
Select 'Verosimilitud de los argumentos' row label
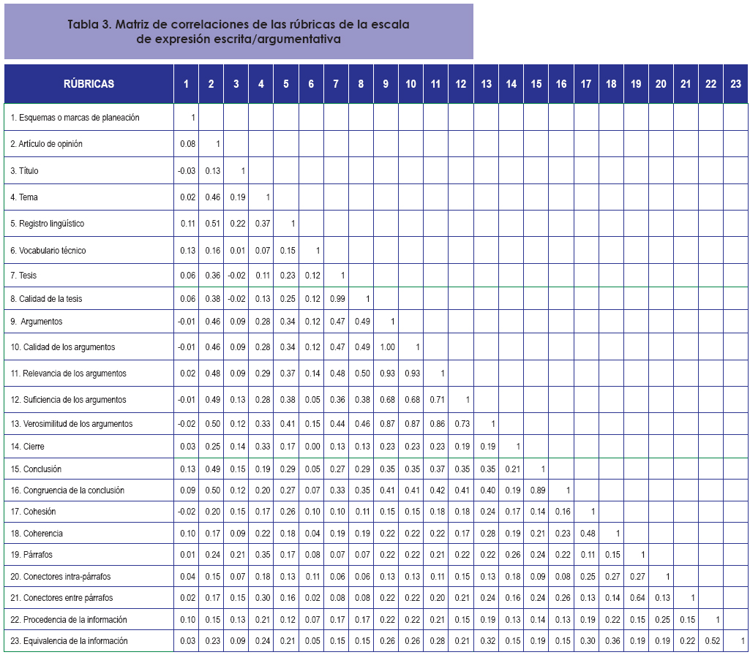(71, 424)
